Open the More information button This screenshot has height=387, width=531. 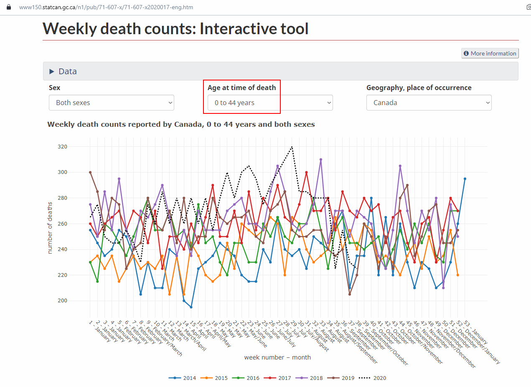click(x=490, y=53)
